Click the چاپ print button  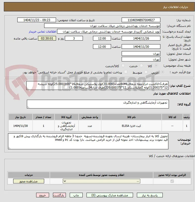coord(76,195)
